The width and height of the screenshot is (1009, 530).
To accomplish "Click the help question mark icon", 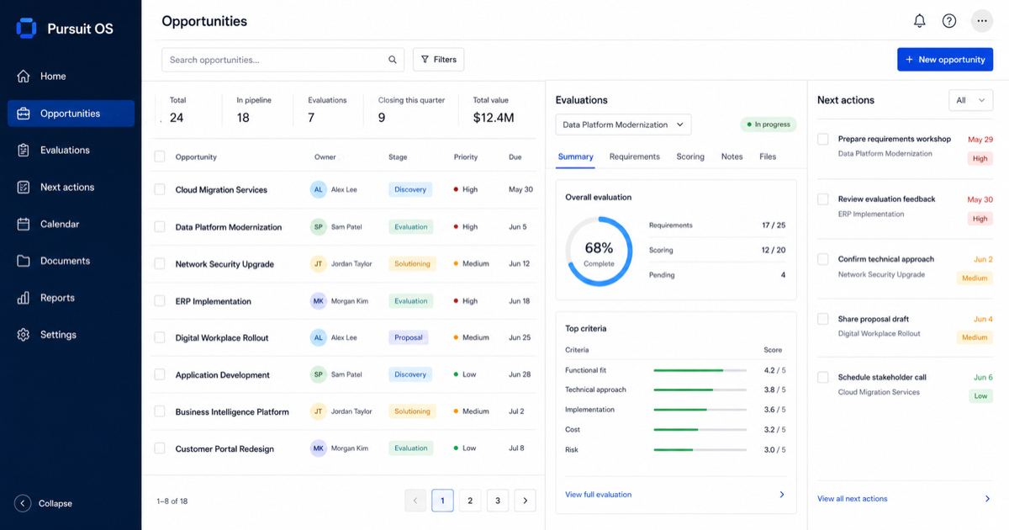I will 949,21.
